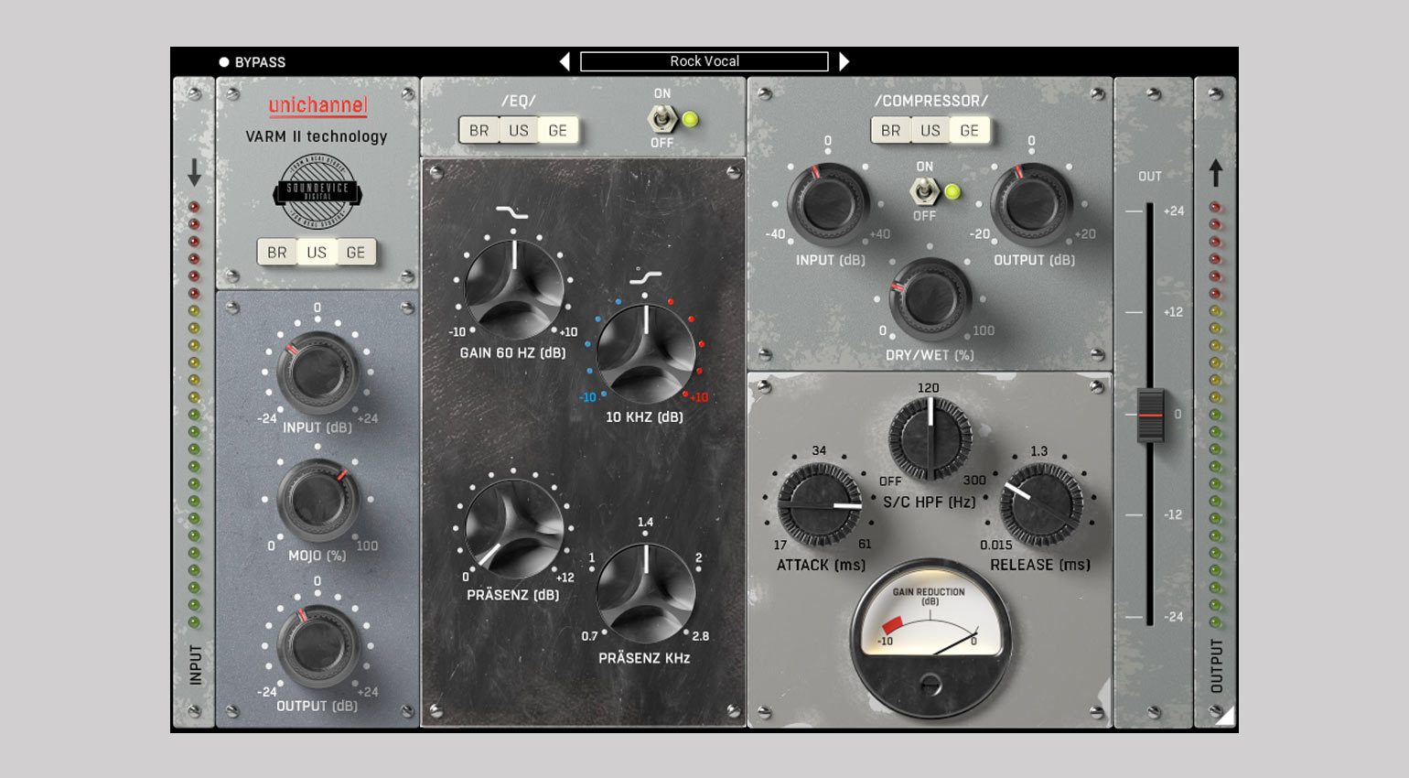This screenshot has height=778, width=1409.
Task: Click the OFF value on S/C HPF knob
Action: click(890, 481)
